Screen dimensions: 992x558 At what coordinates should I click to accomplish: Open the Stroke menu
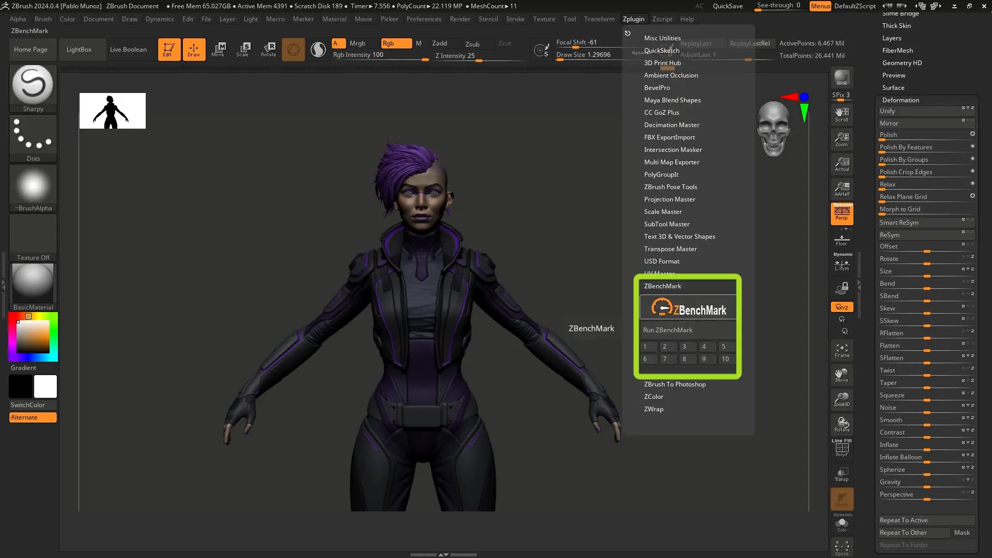pyautogui.click(x=515, y=19)
